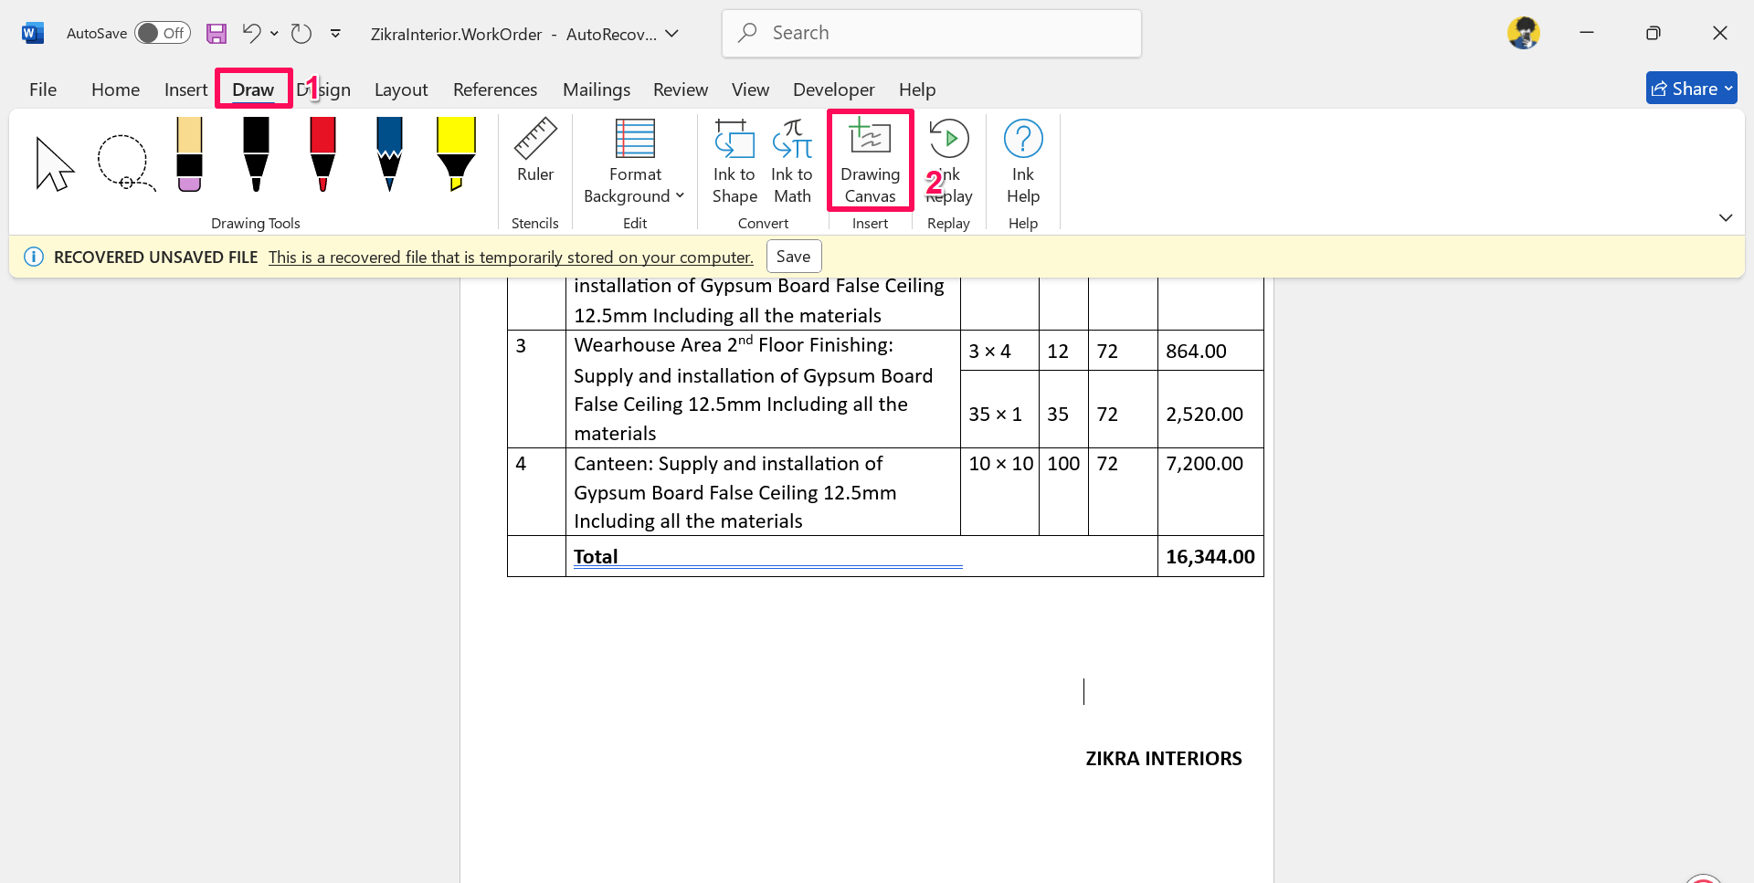1754x883 pixels.
Task: Open the Review tab
Action: point(681,89)
